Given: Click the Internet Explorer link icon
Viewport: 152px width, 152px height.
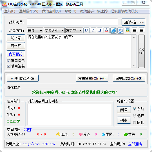Looking at the screenshot, I should click(x=113, y=31).
